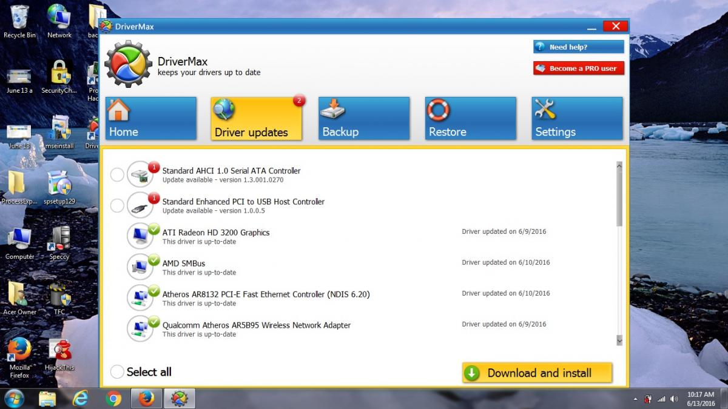Switch to Firefox in the taskbar
This screenshot has height=409, width=728.
point(146,398)
